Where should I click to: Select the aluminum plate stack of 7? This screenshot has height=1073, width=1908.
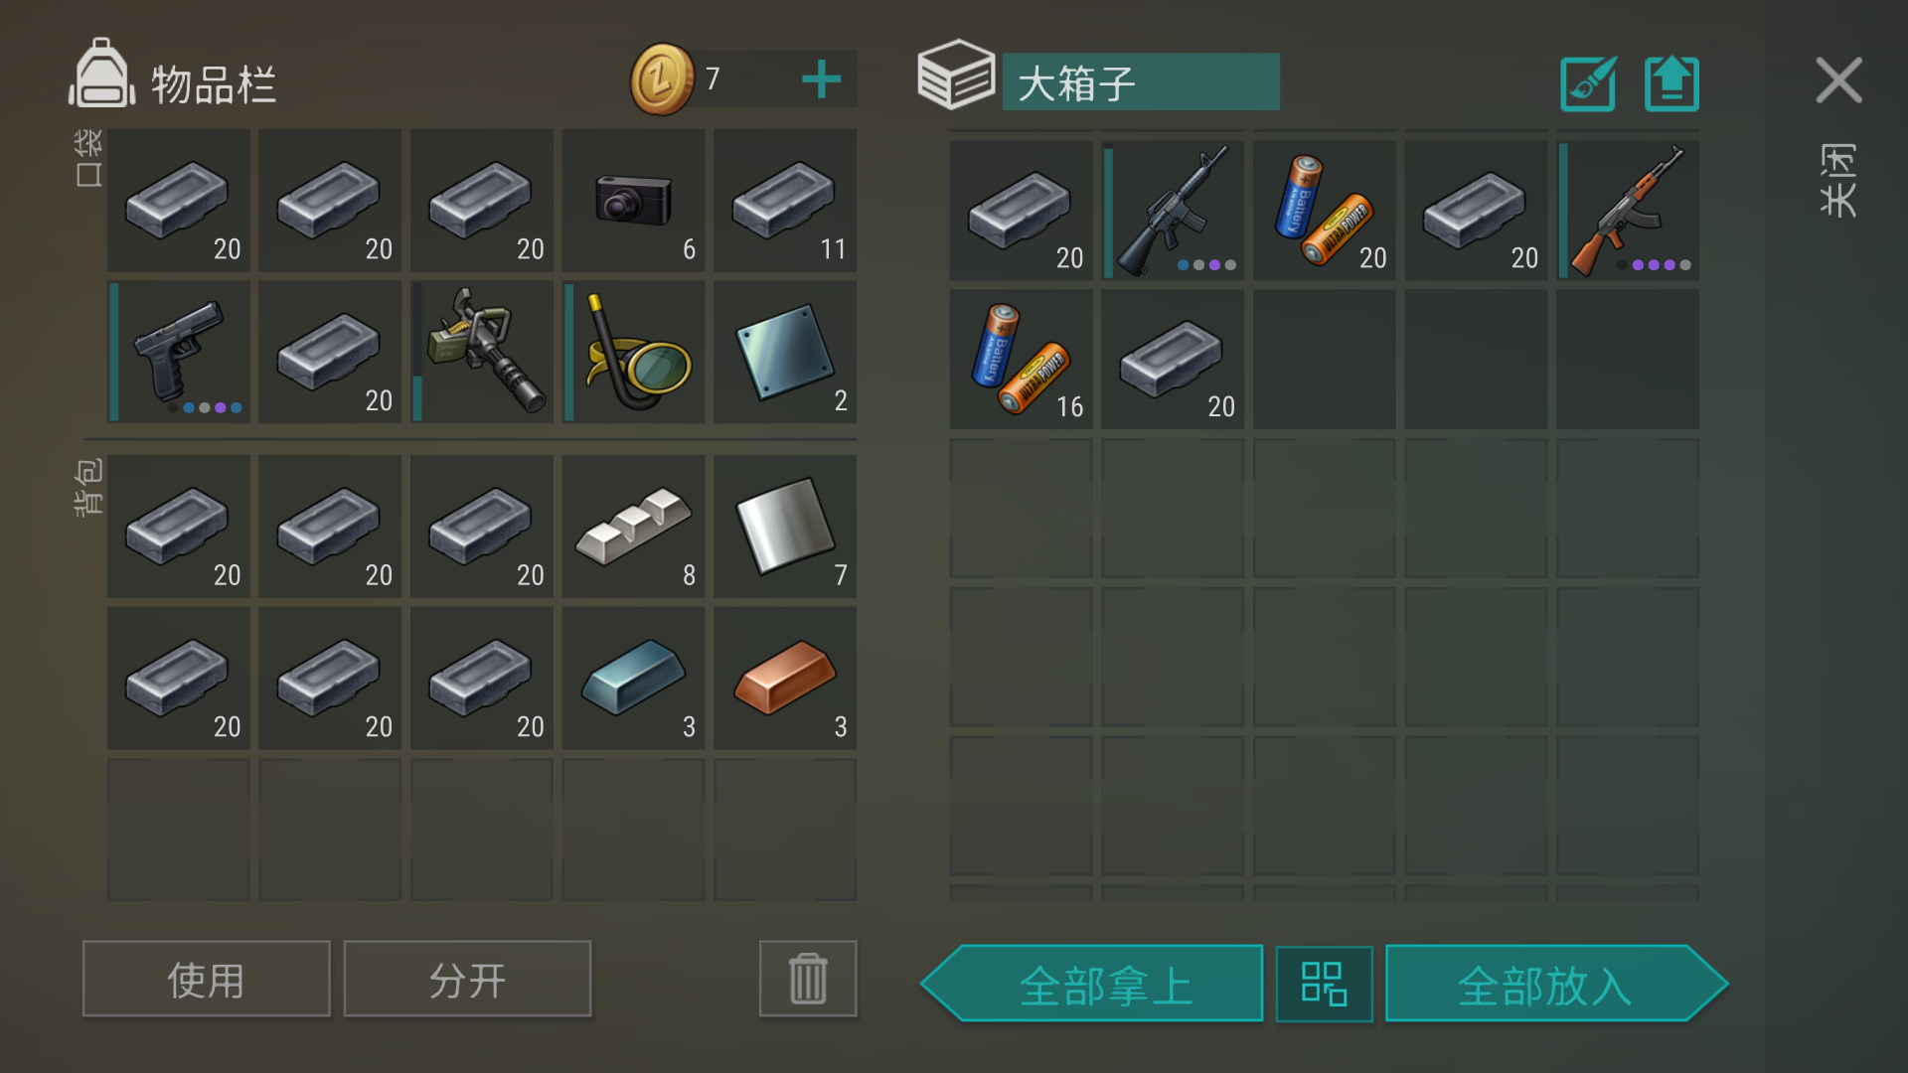coord(785,527)
